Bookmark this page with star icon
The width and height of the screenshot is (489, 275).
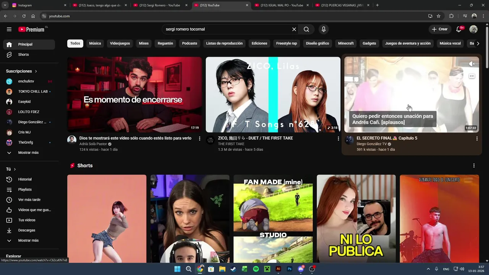(x=439, y=16)
